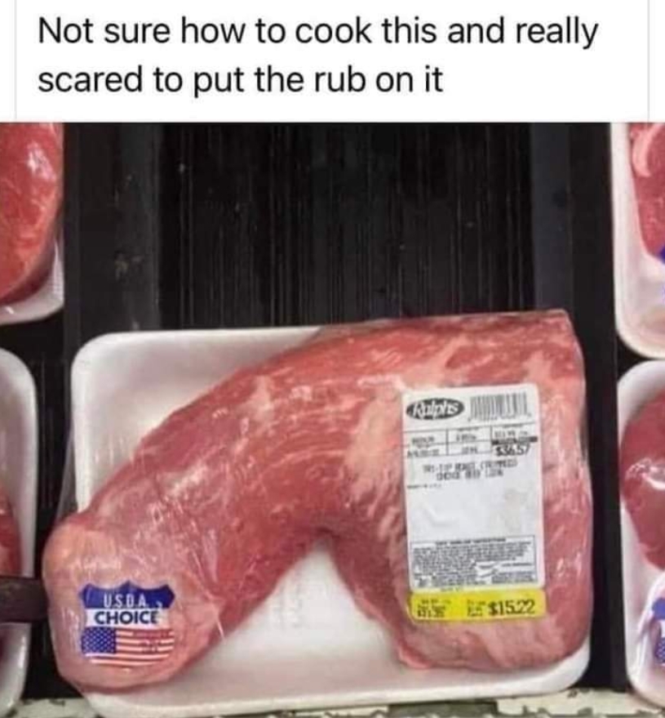Click the barcode on the white label
665x718 pixels.
click(499, 406)
